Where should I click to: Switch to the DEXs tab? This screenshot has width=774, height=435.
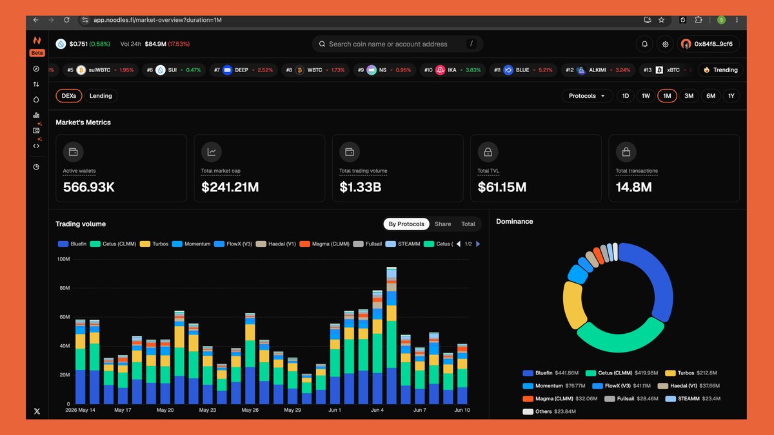(69, 96)
